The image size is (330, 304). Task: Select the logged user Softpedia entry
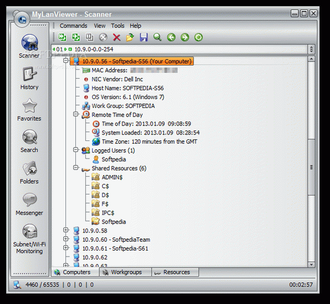[109, 159]
